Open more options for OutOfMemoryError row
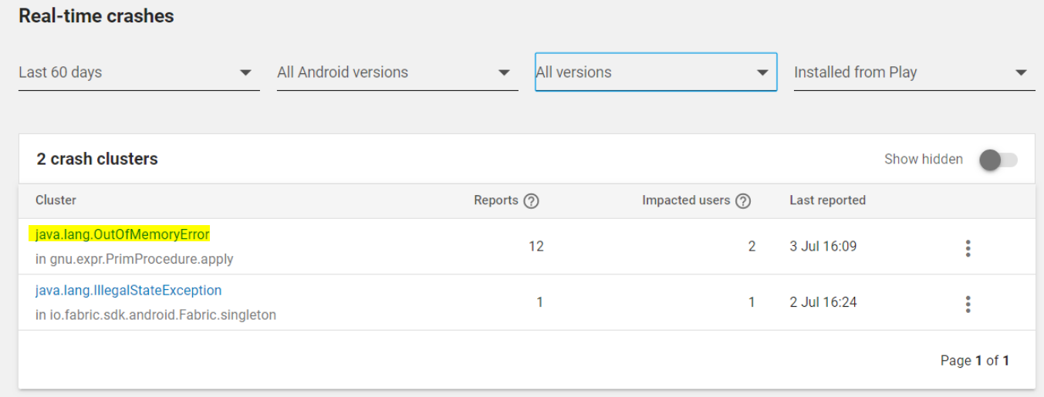This screenshot has height=397, width=1044. [968, 247]
